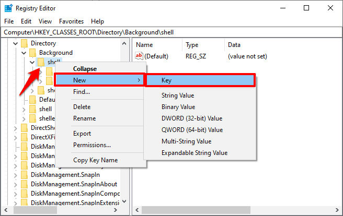The image size is (343, 216).
Task: Click the tree pane vertical scroll down arrow
Action: coord(124,201)
